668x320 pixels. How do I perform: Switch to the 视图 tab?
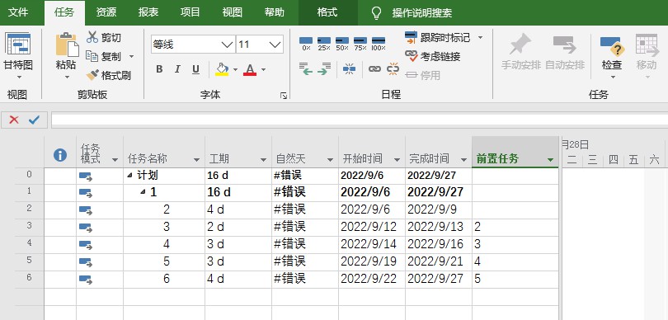click(x=233, y=12)
